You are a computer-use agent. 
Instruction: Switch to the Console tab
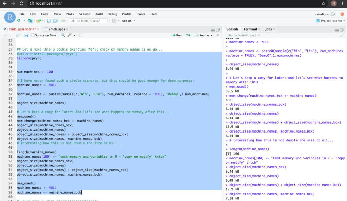[232, 29]
